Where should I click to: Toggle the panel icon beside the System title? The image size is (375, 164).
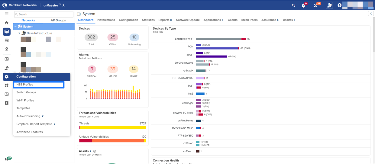(x=79, y=14)
